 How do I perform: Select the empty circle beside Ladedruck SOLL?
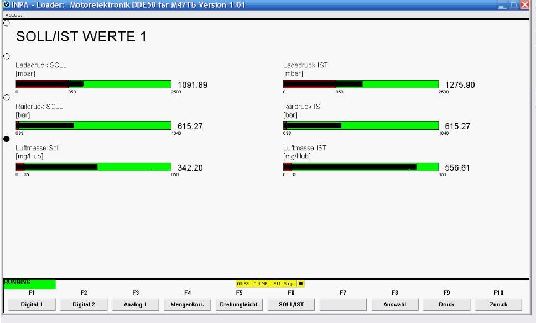[x=7, y=56]
